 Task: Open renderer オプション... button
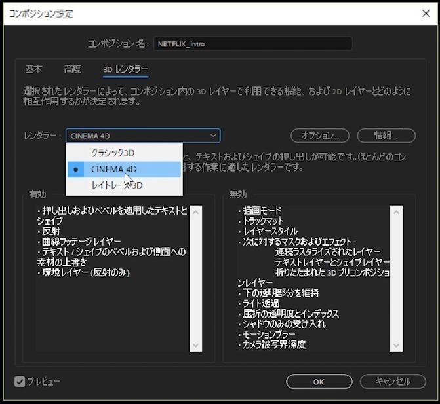(x=320, y=136)
